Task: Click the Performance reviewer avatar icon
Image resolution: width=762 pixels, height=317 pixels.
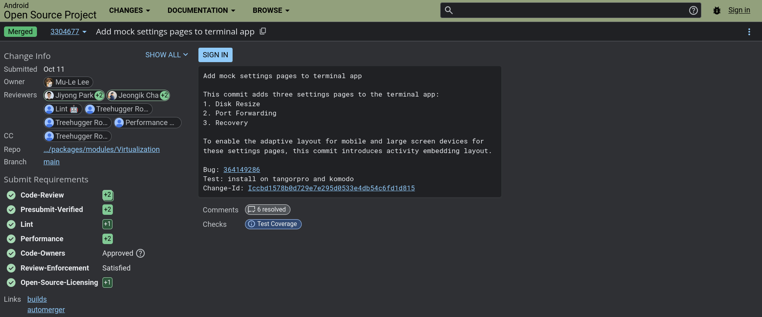Action: [119, 123]
